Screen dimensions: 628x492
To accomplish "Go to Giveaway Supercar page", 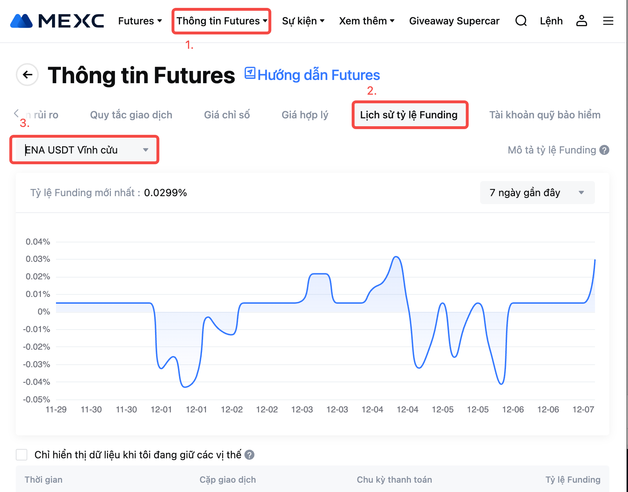I will (454, 21).
